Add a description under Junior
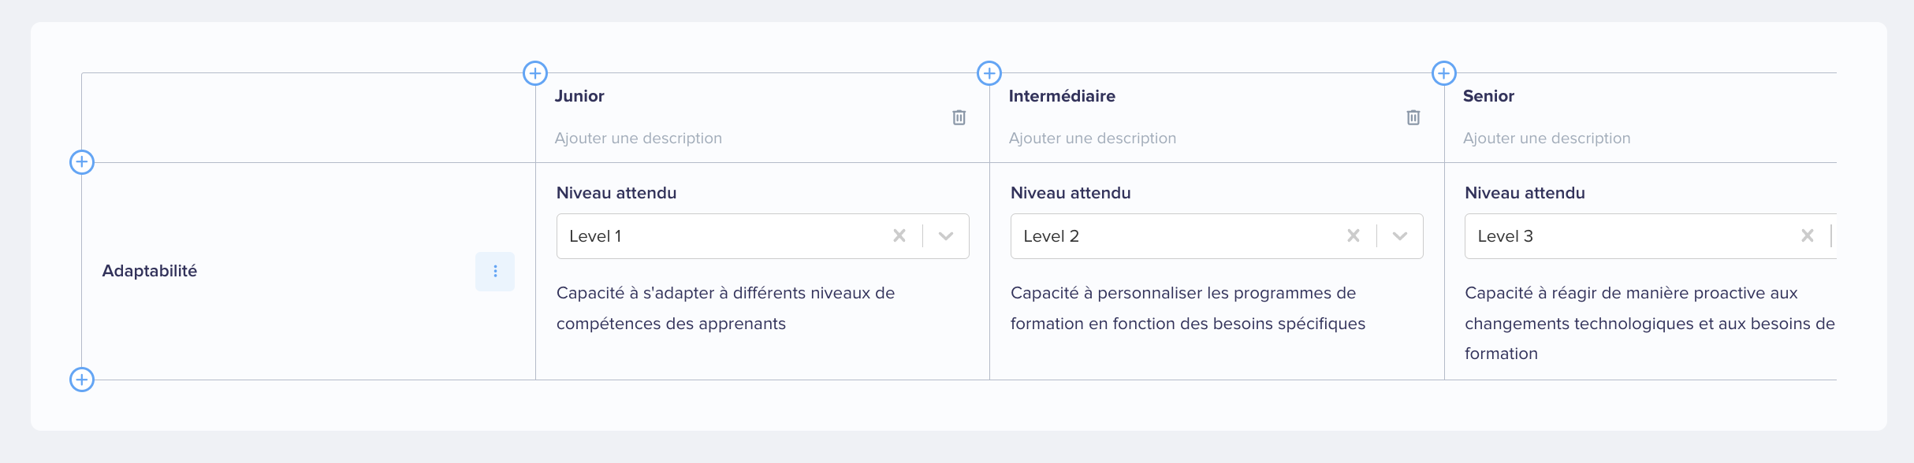1914x463 pixels. pyautogui.click(x=639, y=139)
